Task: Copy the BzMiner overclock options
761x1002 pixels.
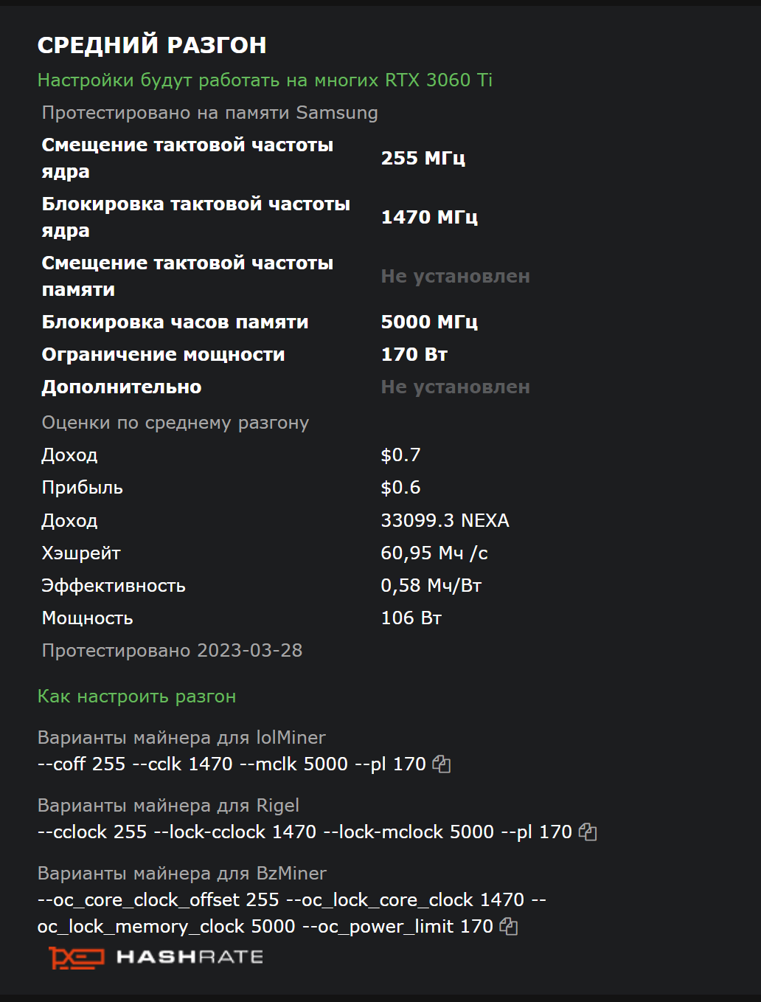Action: tap(509, 927)
